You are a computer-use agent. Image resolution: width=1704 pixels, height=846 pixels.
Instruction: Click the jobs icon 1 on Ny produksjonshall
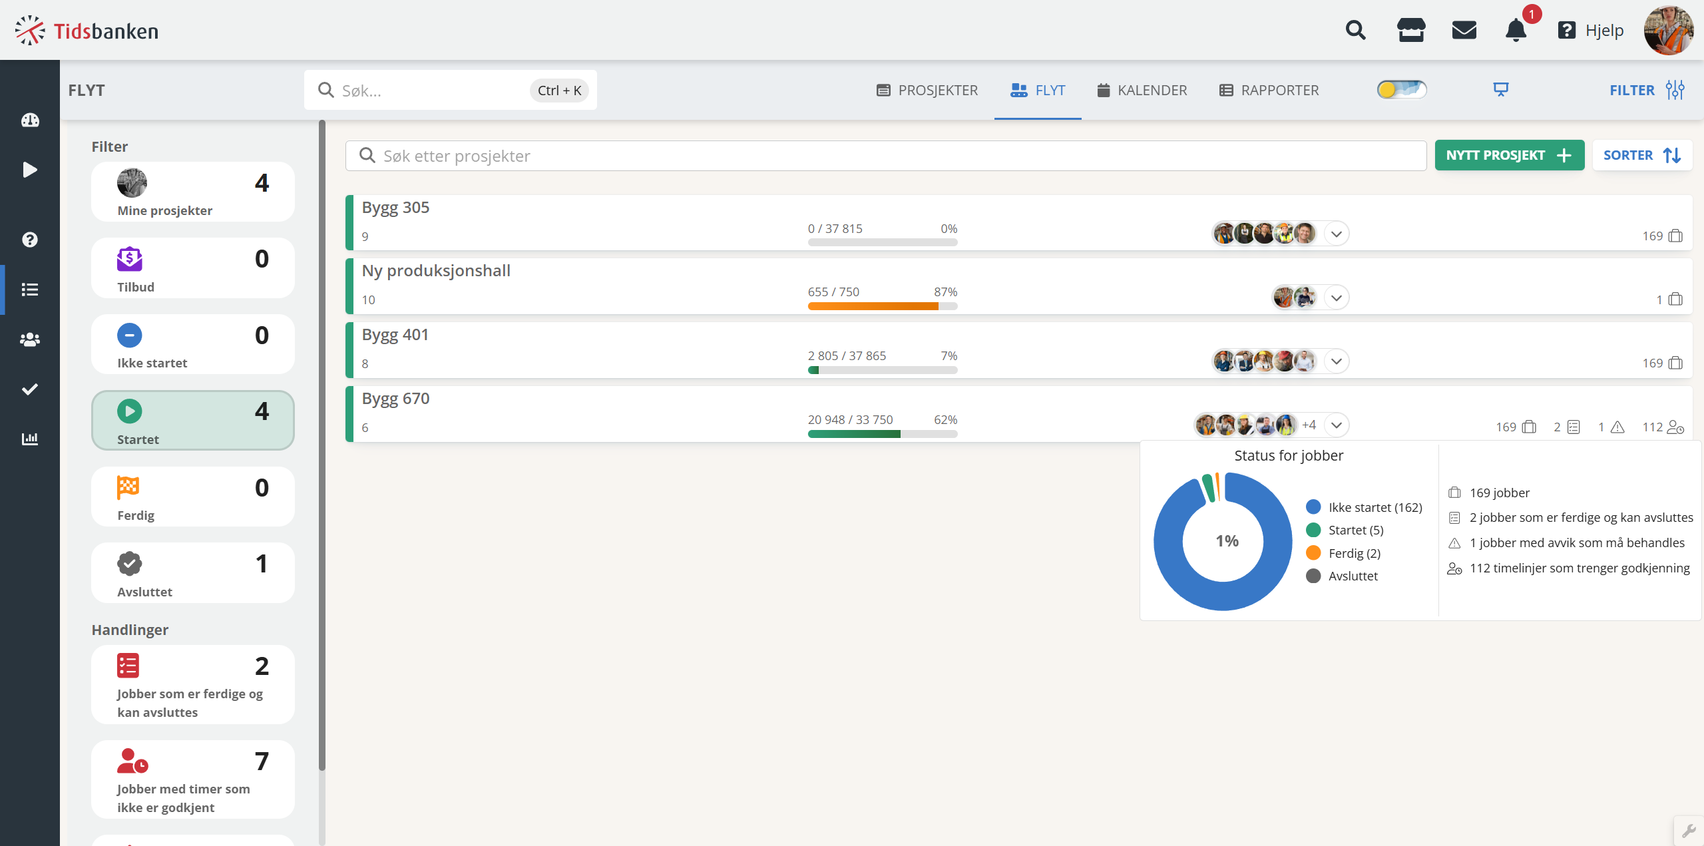click(x=1675, y=300)
